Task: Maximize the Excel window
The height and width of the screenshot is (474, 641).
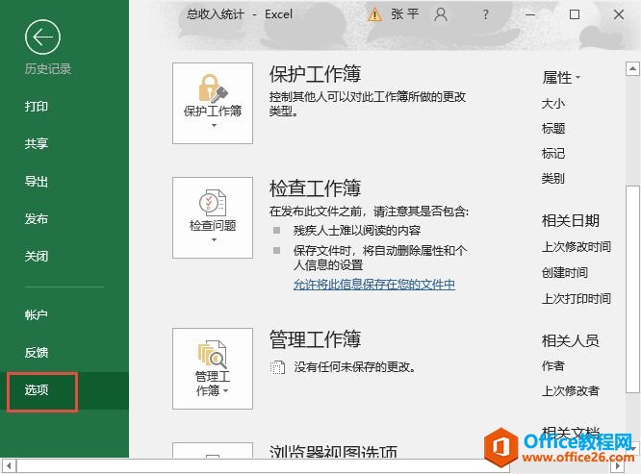Action: pyautogui.click(x=575, y=14)
